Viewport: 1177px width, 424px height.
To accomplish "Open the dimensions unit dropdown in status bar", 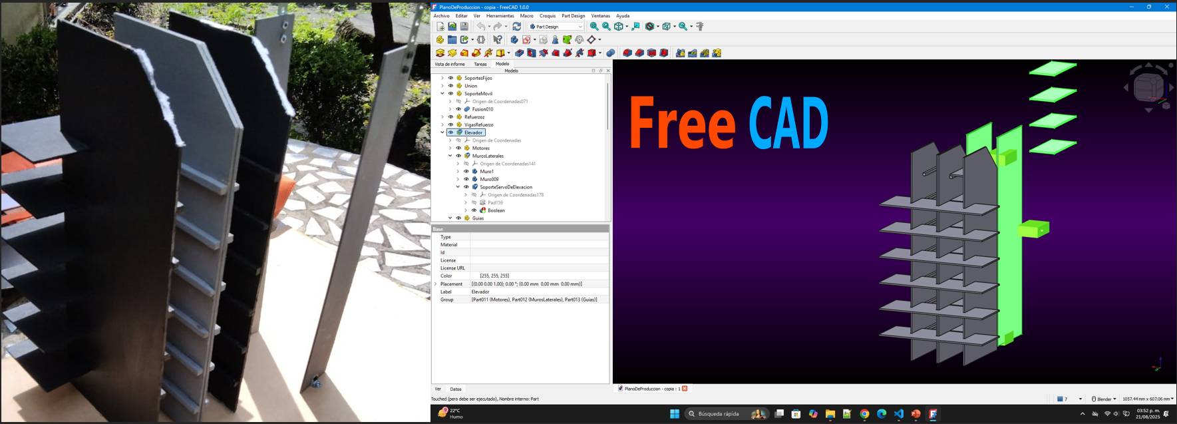I will coord(1148,399).
